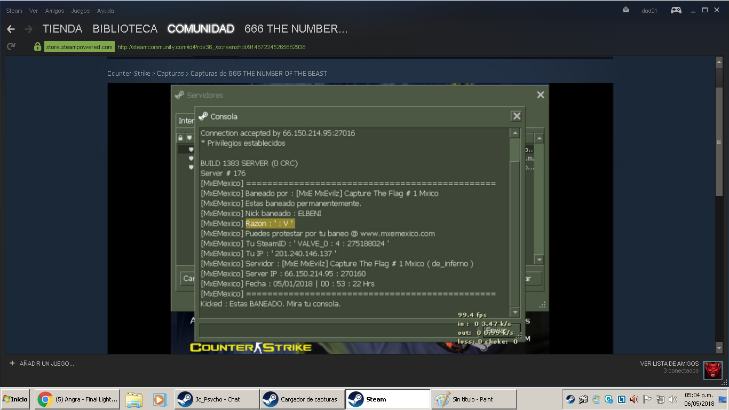Viewport: 729px width, 410px height.
Task: Open the dad21 account dropdown
Action: 649,11
